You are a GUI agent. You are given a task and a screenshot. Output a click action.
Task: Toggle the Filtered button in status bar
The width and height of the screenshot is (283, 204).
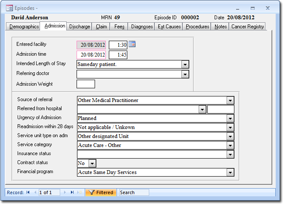tap(101, 192)
